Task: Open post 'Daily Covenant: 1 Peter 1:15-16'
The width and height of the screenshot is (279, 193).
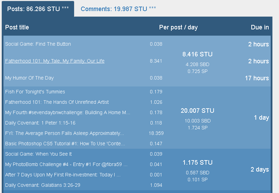Action: point(40,123)
